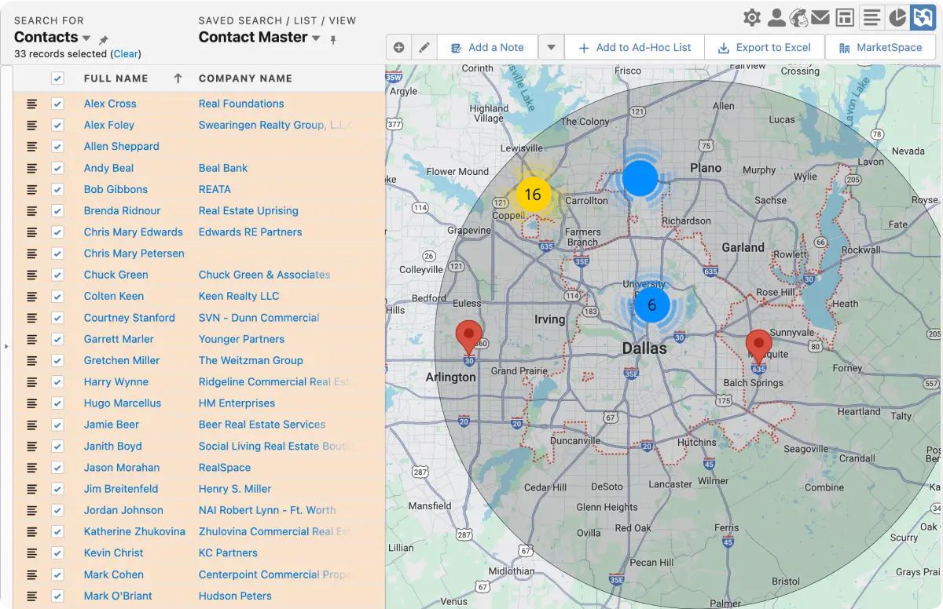Uncheck the Alex Foley checkbox

(57, 125)
